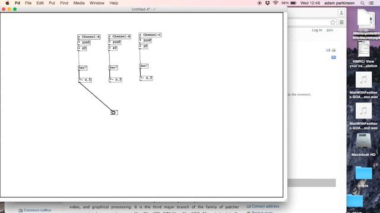Screen dimensions: 380x213
Task: Minimize the Pd patch window
Action: 9,9
